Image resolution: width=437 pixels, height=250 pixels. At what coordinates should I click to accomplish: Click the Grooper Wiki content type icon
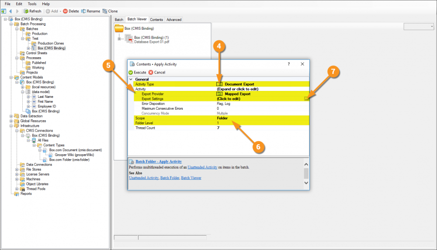click(51, 155)
